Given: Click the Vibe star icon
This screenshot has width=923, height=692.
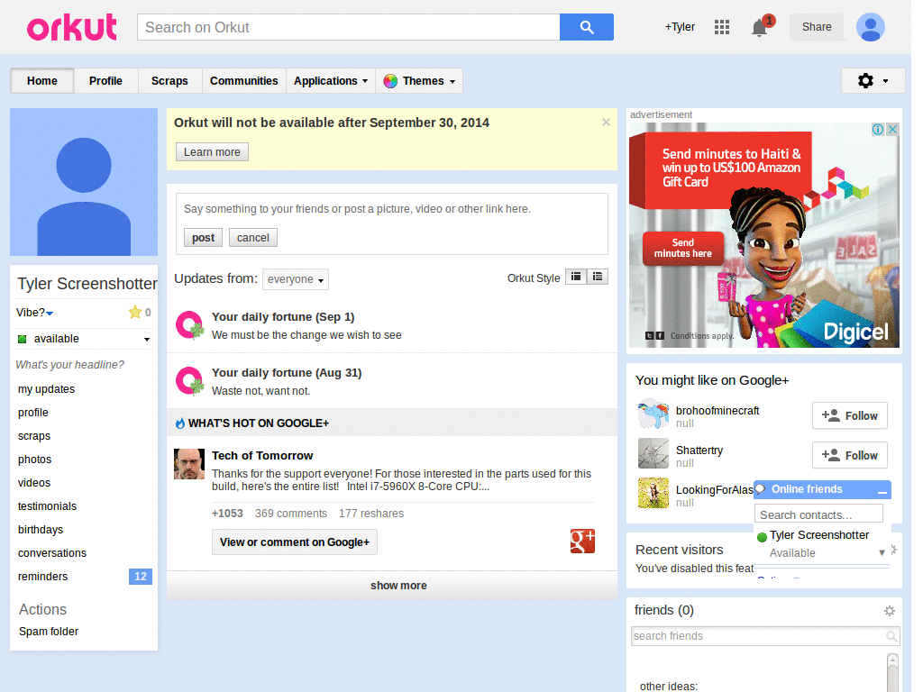Looking at the screenshot, I should point(135,312).
